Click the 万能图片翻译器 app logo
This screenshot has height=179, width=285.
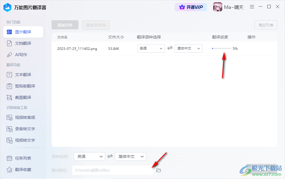click(7, 7)
